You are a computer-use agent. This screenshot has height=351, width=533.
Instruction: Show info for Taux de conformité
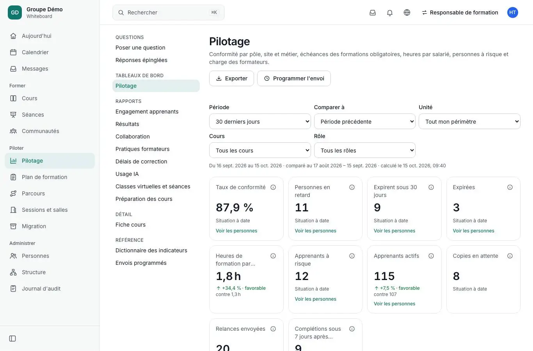tap(273, 187)
